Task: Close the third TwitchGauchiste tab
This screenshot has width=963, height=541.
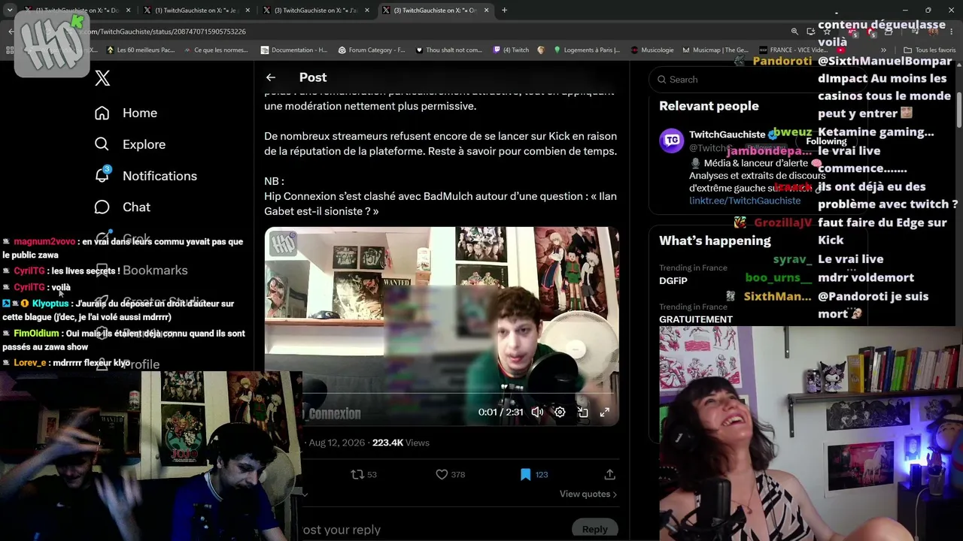Action: tap(367, 11)
